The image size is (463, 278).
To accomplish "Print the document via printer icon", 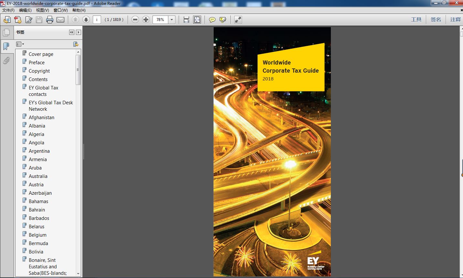I will (50, 20).
